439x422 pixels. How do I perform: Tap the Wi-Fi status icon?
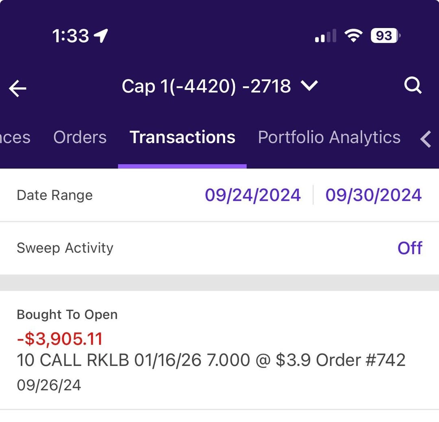coord(353,36)
